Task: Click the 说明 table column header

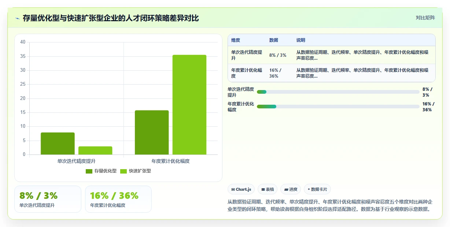Action: [301, 40]
